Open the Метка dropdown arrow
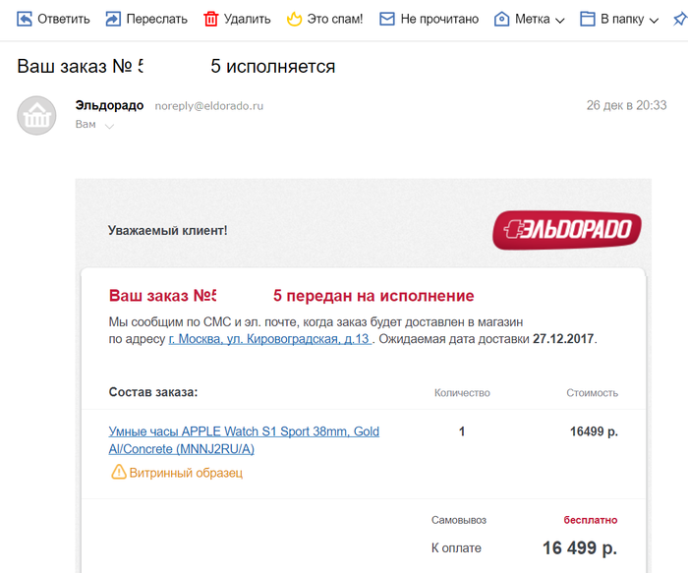Screen dimensions: 688x573 [x=559, y=20]
